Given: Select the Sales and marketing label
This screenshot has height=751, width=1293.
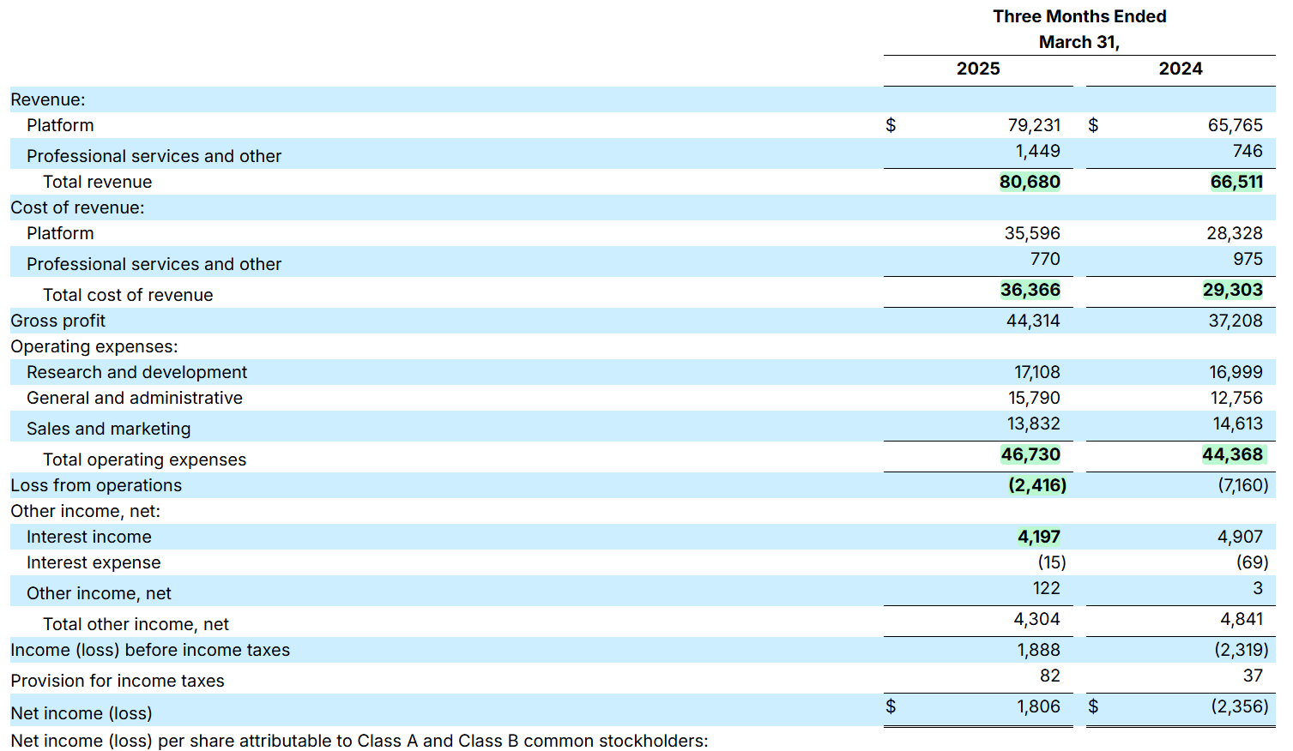Looking at the screenshot, I should click(109, 429).
